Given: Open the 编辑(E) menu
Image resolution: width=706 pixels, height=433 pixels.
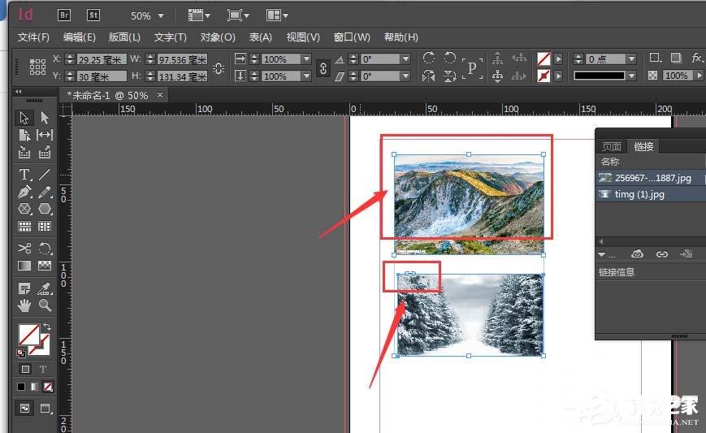Looking at the screenshot, I should pos(80,37).
